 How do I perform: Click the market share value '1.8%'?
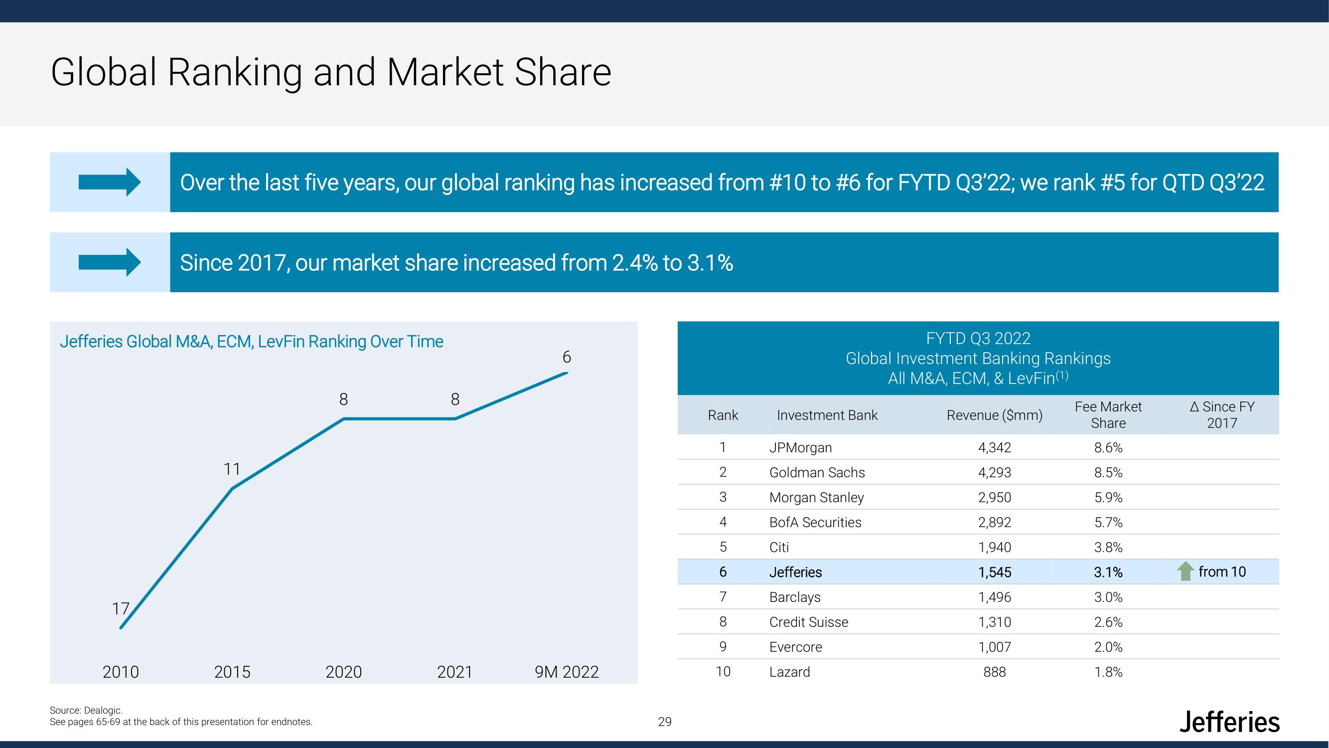(x=1108, y=672)
